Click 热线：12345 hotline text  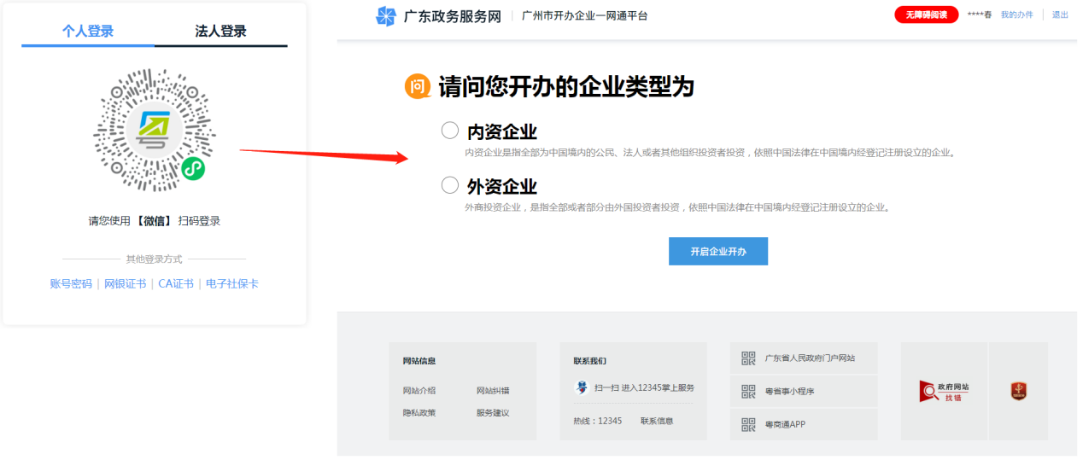598,421
